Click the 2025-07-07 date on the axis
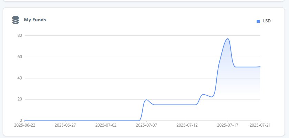Image resolution: width=289 pixels, height=138 pixels. click(146, 125)
